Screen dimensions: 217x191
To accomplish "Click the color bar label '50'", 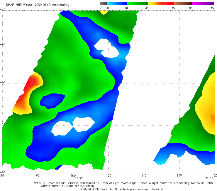I will tap(173, 8).
